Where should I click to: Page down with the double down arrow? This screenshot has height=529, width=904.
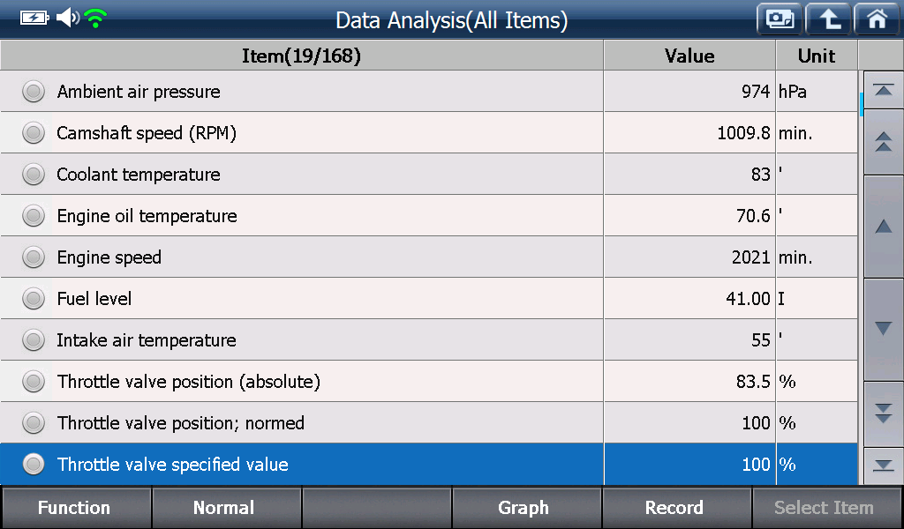(x=883, y=413)
